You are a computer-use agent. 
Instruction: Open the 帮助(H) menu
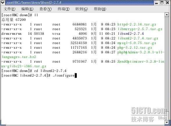[x=100, y=9]
